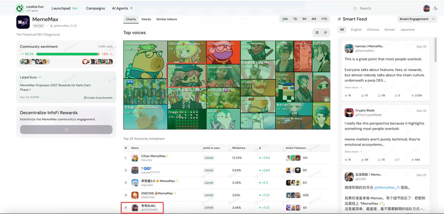Click the MemeMax project logo

click(23, 22)
